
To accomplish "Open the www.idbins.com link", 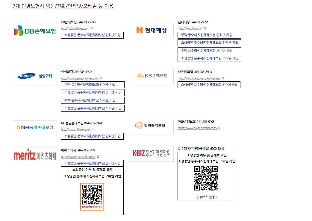I will coord(75,28).
